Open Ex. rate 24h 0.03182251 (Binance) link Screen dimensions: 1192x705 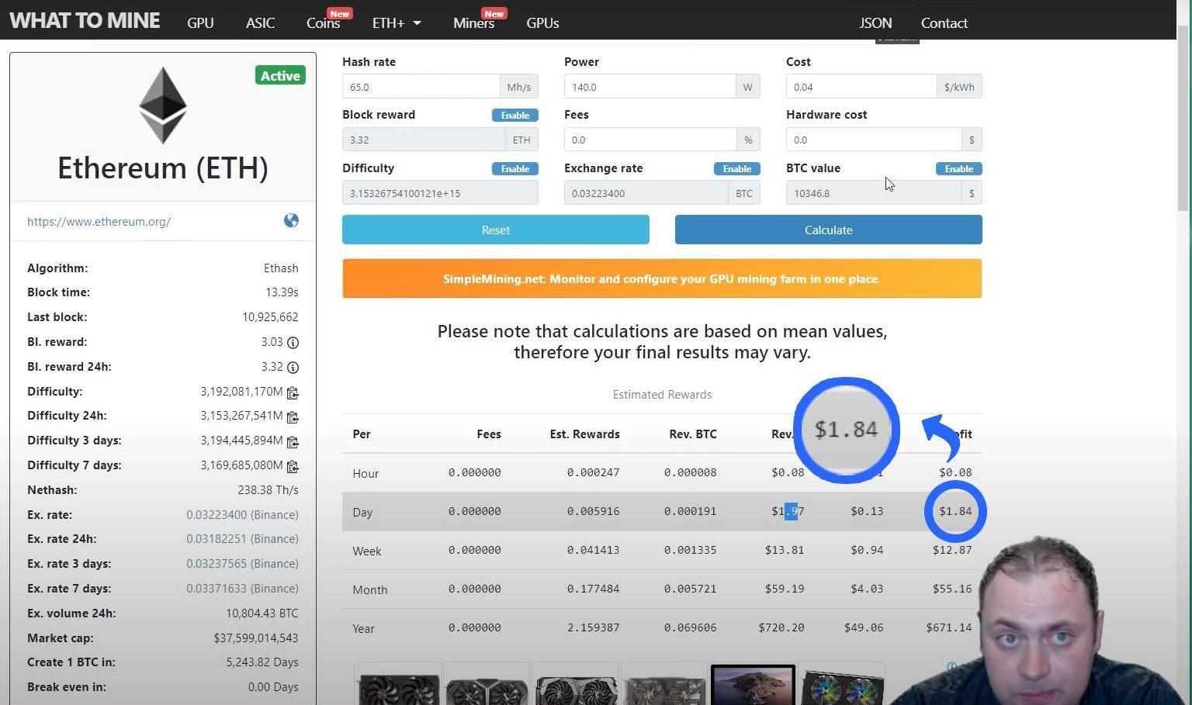tap(242, 539)
